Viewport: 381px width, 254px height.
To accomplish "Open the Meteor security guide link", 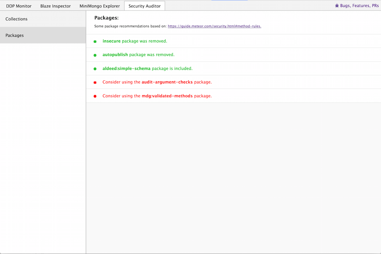I will point(214,26).
